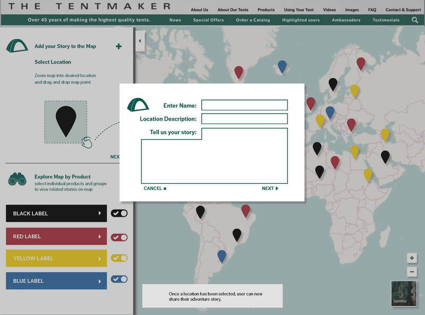The image size is (425, 315).
Task: Click NEXT in the story dialog
Action: 270,189
